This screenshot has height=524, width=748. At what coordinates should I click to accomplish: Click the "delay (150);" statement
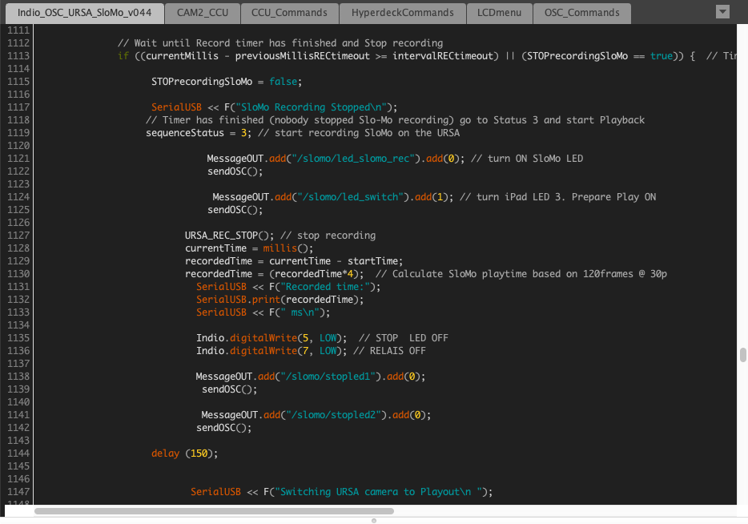[185, 453]
